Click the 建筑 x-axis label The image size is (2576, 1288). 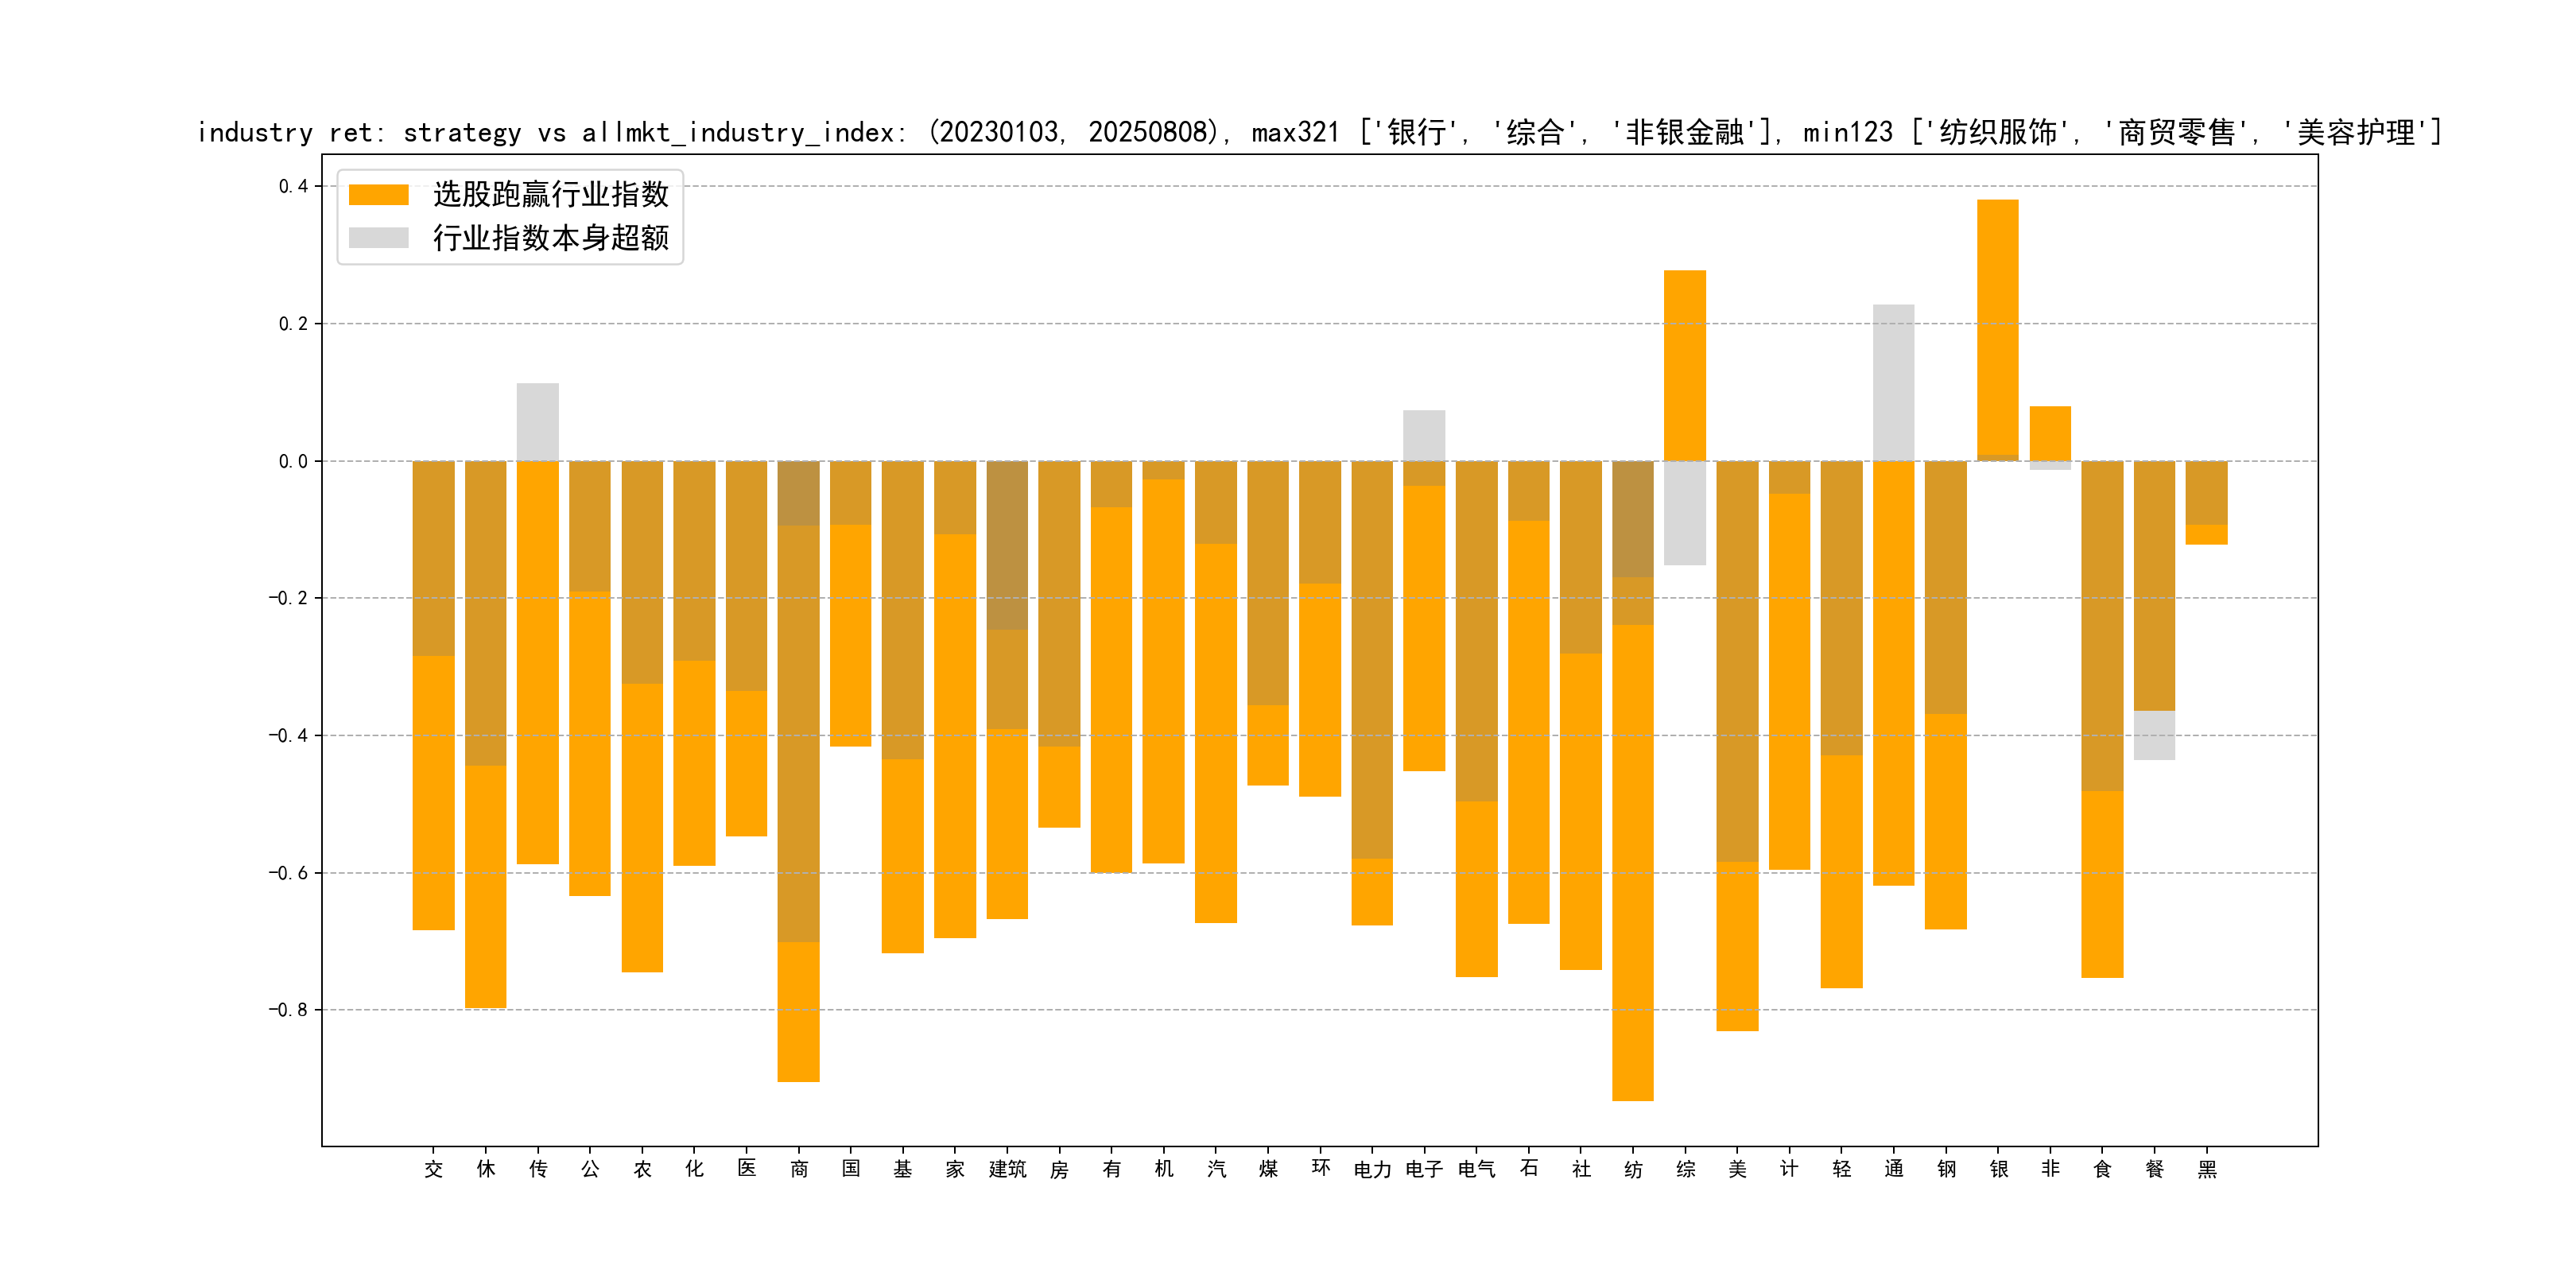(1007, 1169)
